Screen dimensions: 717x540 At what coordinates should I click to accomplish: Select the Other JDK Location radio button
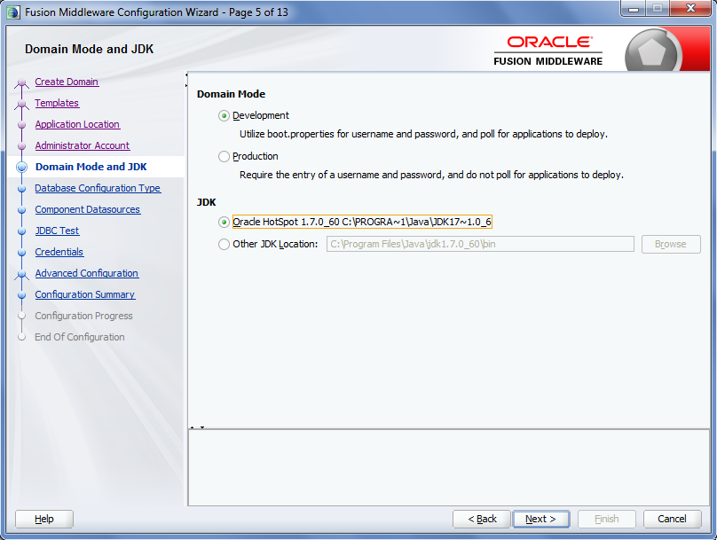224,245
